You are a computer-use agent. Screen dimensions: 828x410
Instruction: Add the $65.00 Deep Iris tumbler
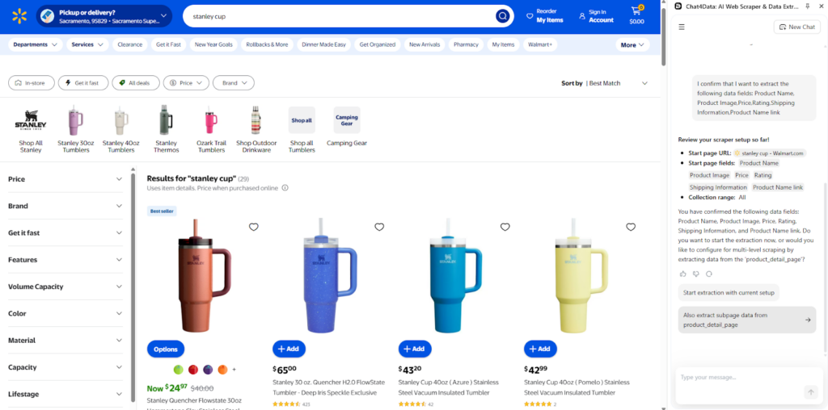pos(289,349)
